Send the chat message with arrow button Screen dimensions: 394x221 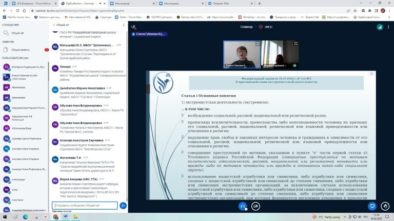[123, 205]
